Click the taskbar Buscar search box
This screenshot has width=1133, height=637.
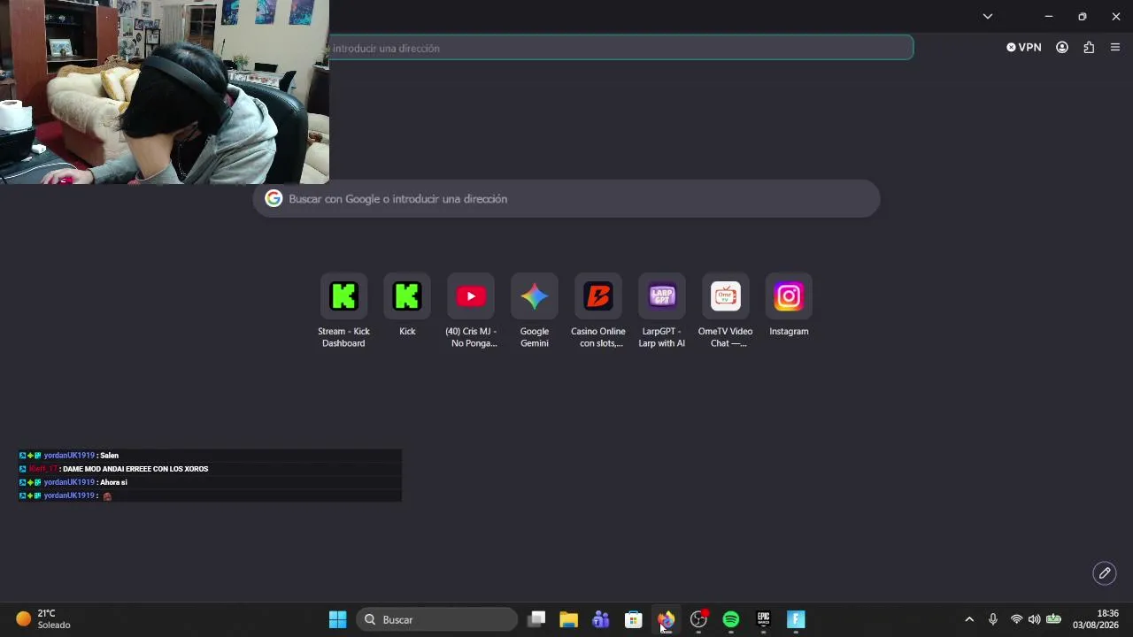tap(437, 619)
